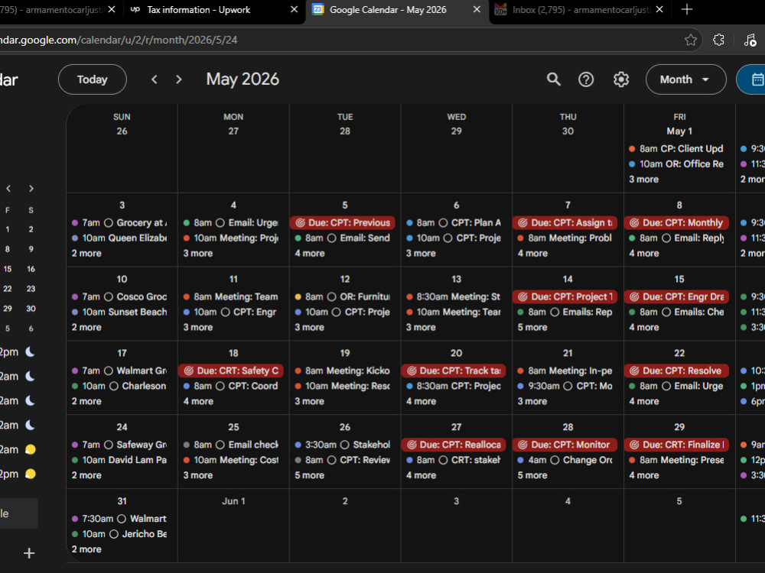The image size is (765, 573).
Task: Mark 8am Email: Urge task on May 4 complete
Action: tap(220, 222)
